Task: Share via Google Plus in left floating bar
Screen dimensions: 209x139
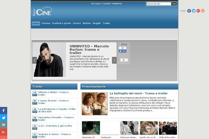Action: pos(3,132)
